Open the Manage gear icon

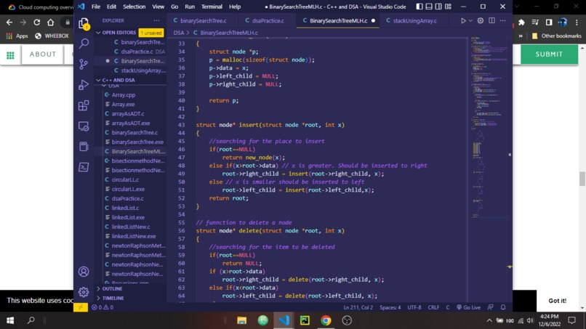84,292
